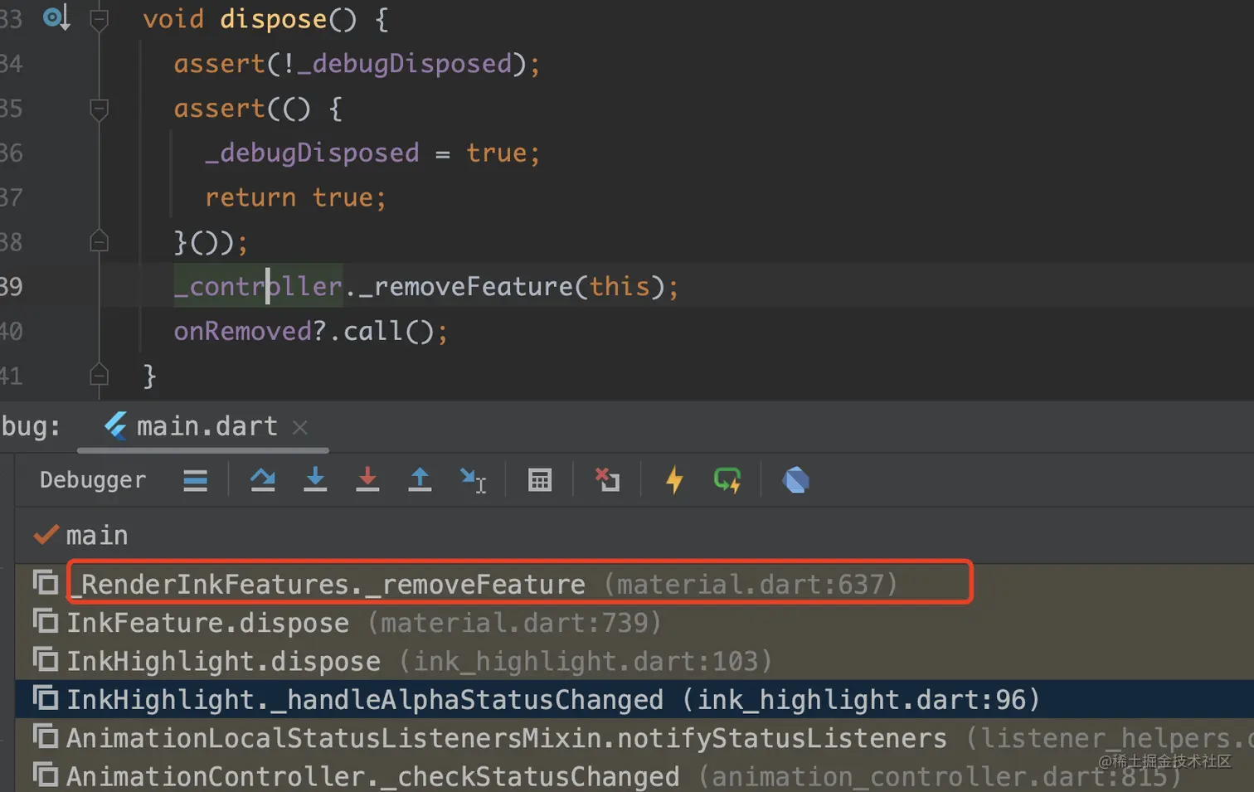Click the Flutter Hot Restart green icon
This screenshot has height=792, width=1254.
click(727, 480)
